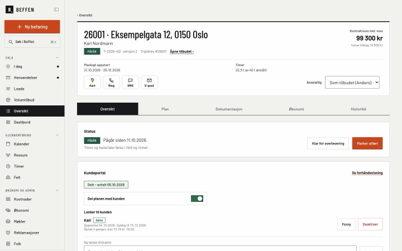Send SMS to the customer
The width and height of the screenshot is (402, 251).
point(130,82)
